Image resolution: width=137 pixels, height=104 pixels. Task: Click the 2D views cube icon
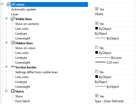click(9, 4)
